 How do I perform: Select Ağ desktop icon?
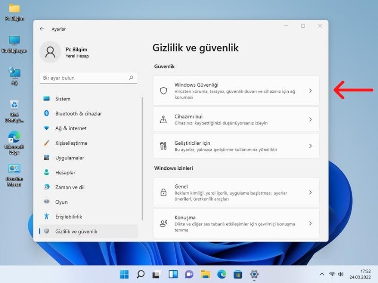(15, 76)
